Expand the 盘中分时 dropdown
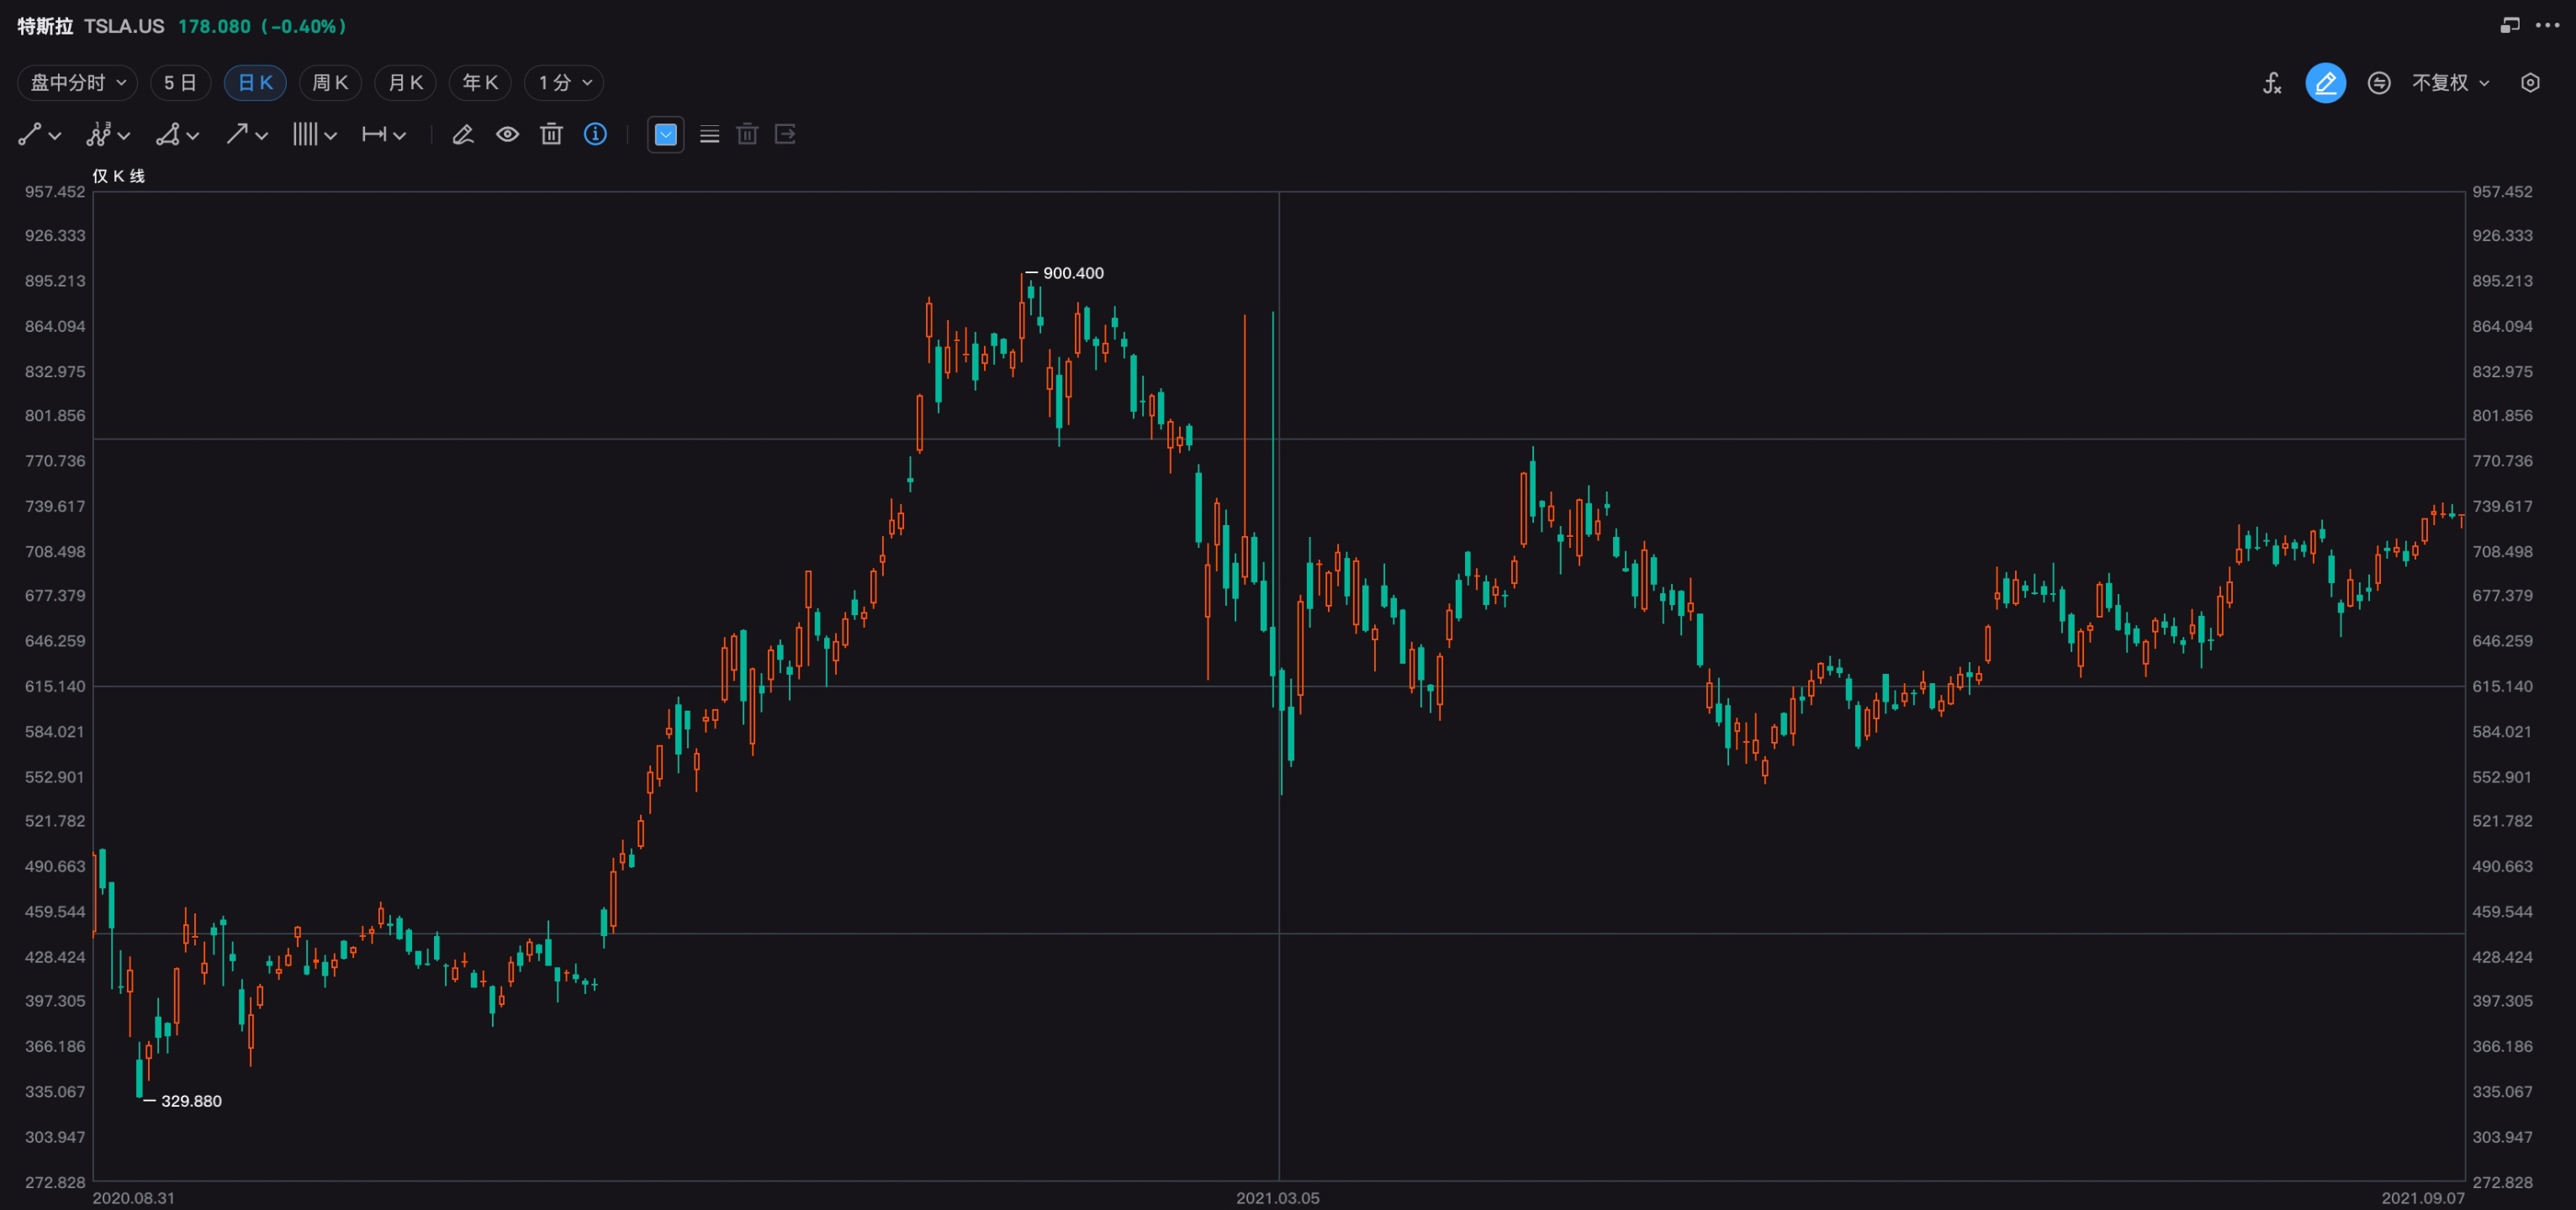Screen dimensions: 2576x1210 (78, 83)
